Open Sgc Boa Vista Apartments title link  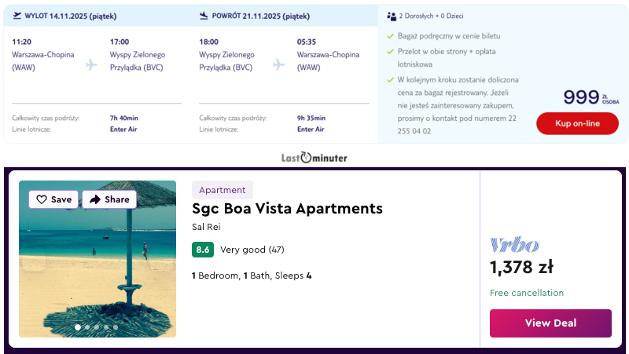[x=287, y=209]
